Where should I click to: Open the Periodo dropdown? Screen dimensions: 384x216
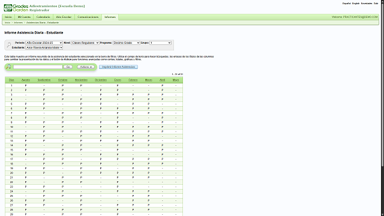44,43
